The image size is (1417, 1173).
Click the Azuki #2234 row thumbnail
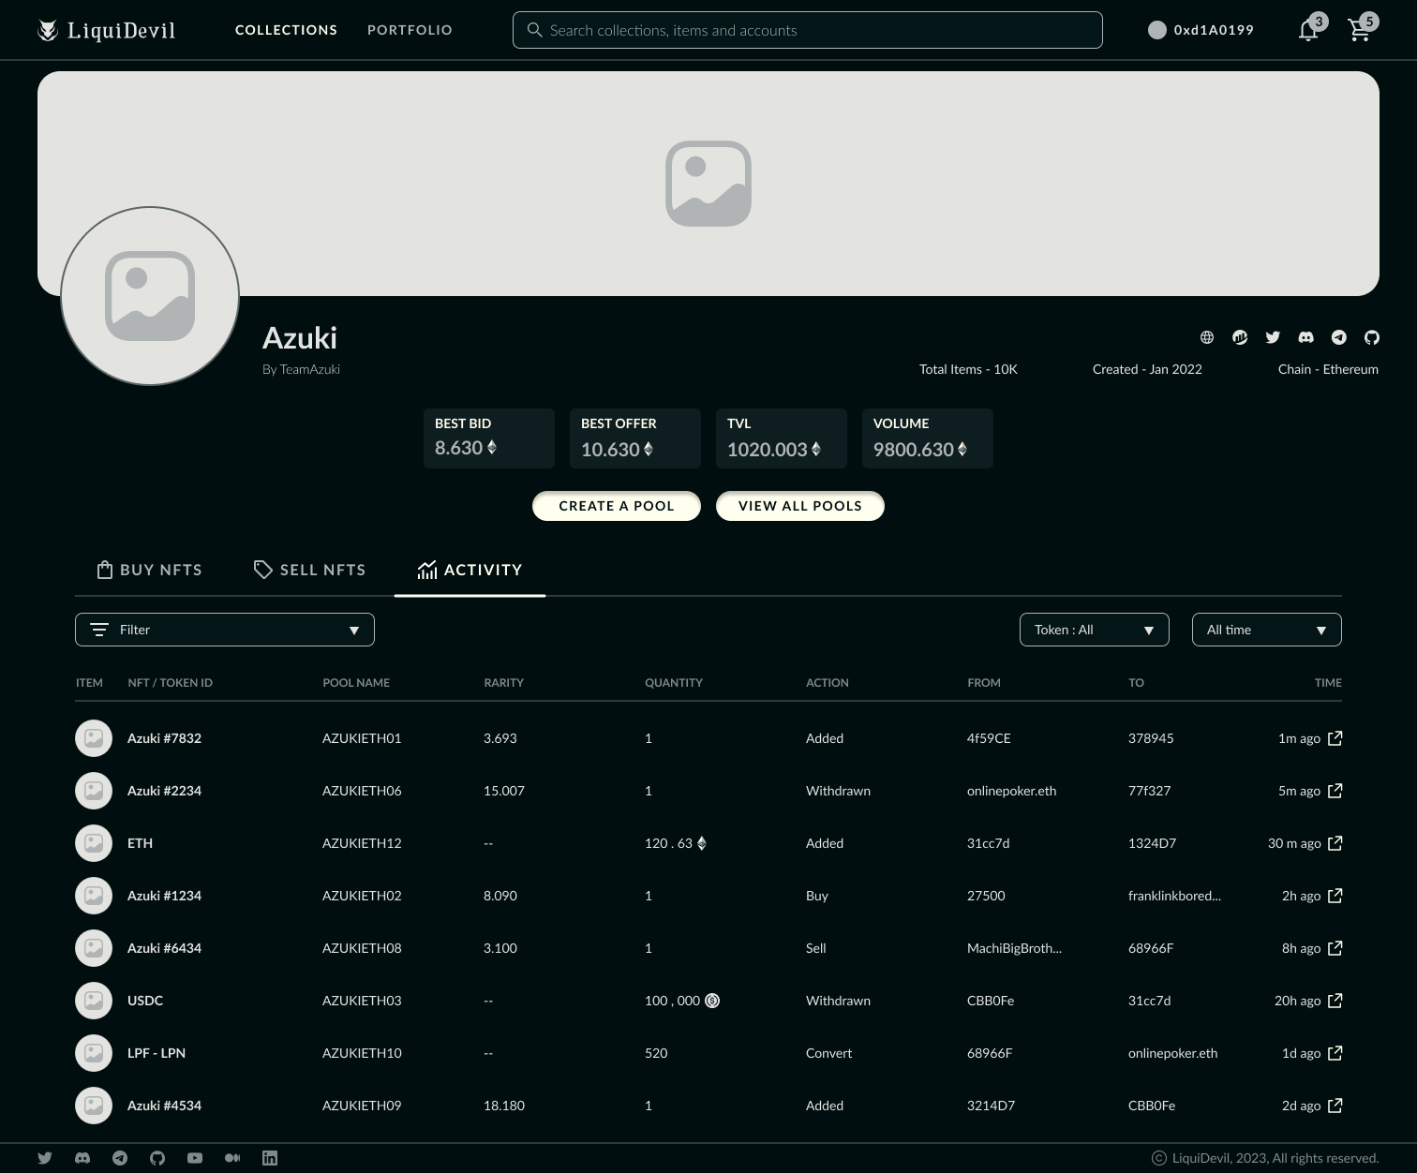[x=94, y=791]
